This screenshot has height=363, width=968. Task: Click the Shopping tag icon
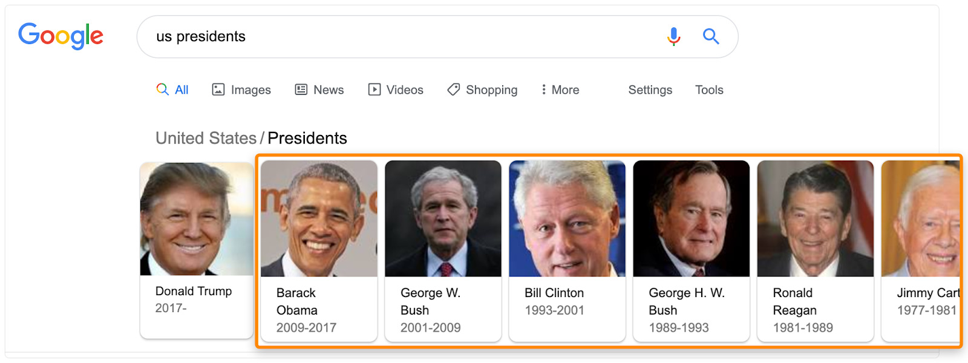tap(453, 89)
